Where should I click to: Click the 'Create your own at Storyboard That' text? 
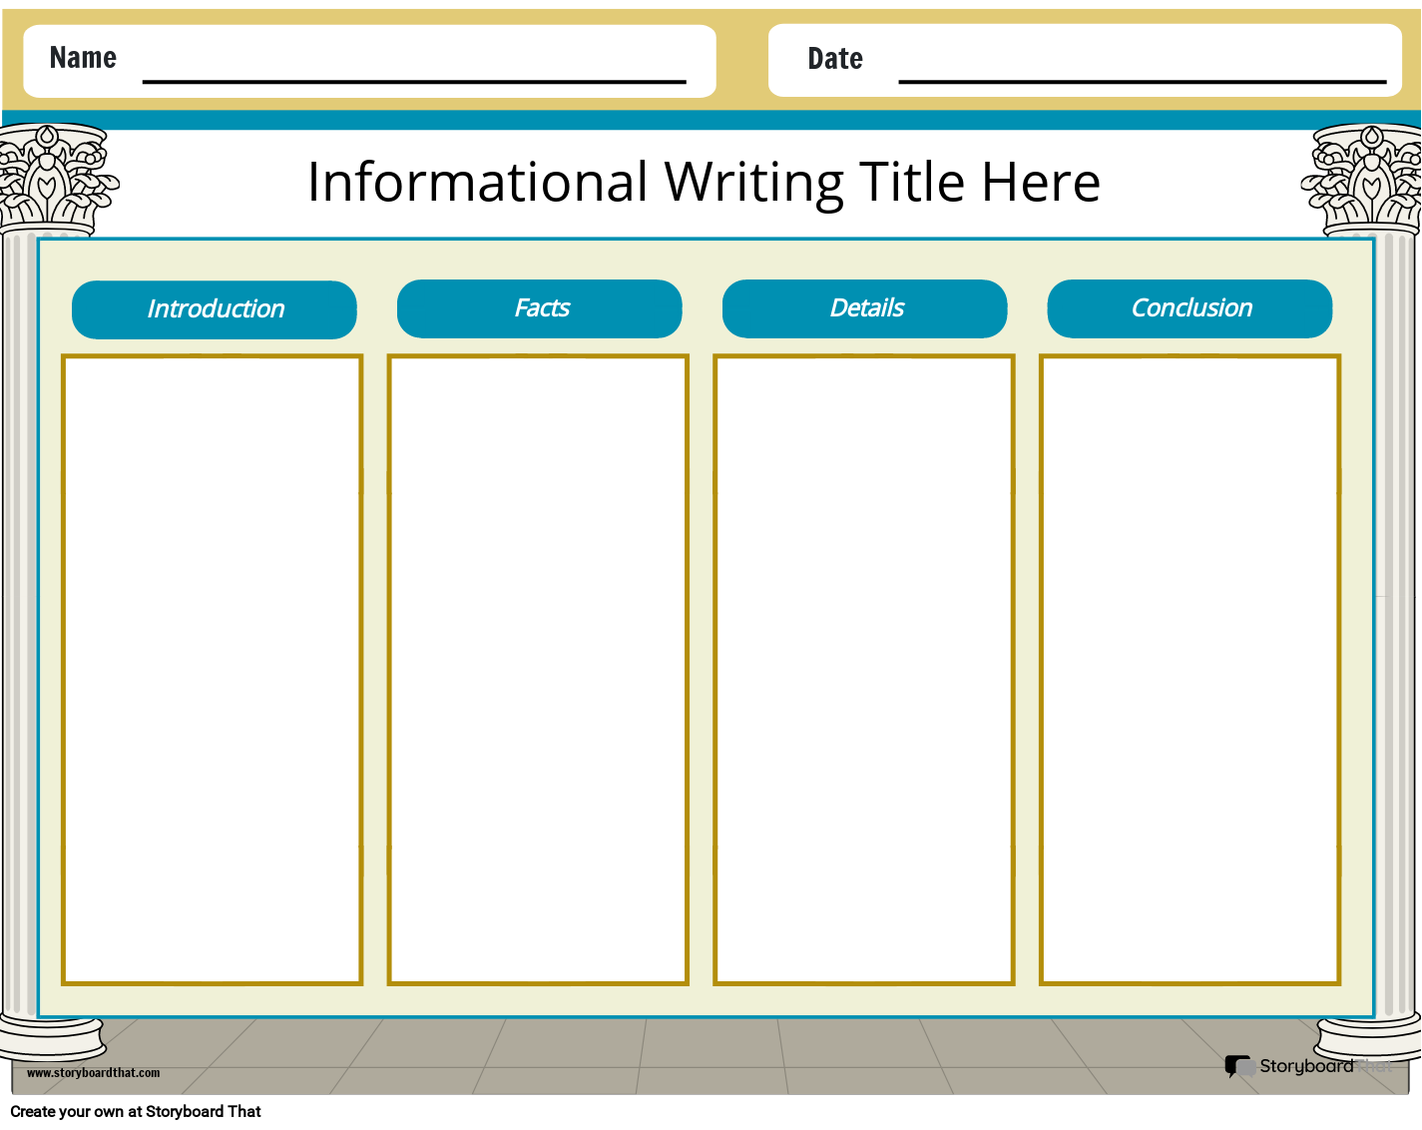[136, 1111]
